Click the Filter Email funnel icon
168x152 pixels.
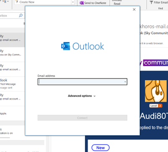(151, 3)
